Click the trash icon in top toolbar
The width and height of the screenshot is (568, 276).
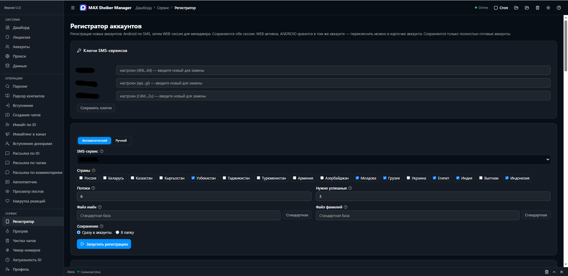tap(538, 8)
